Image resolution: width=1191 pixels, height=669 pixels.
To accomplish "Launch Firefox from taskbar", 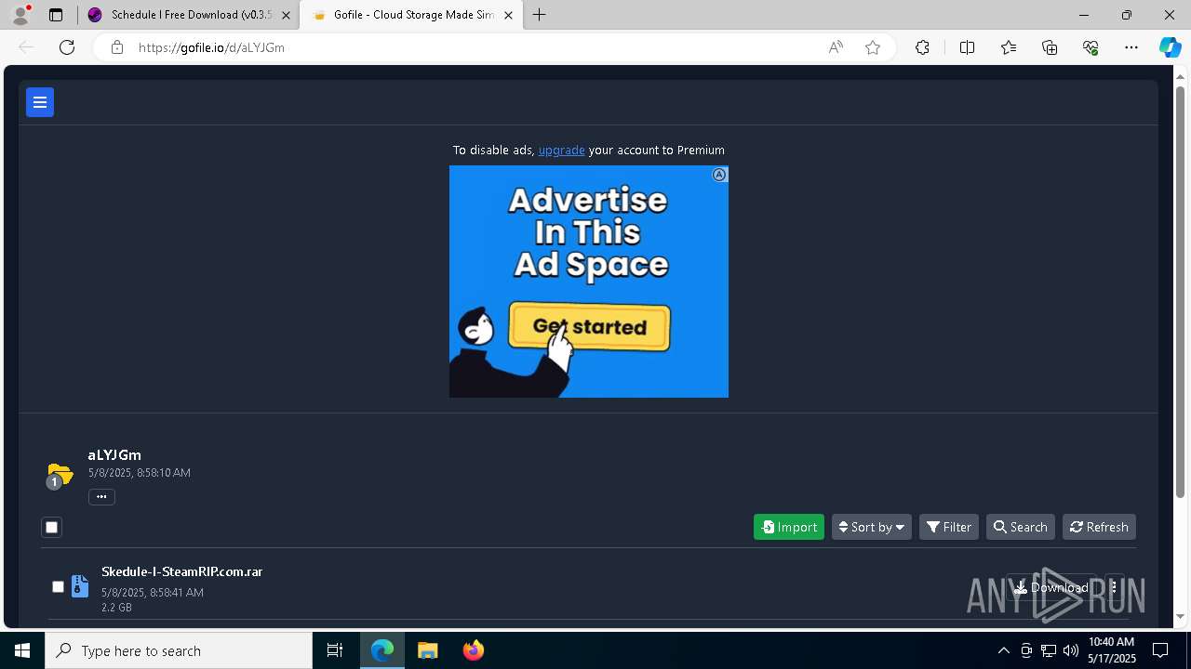I will (x=474, y=650).
